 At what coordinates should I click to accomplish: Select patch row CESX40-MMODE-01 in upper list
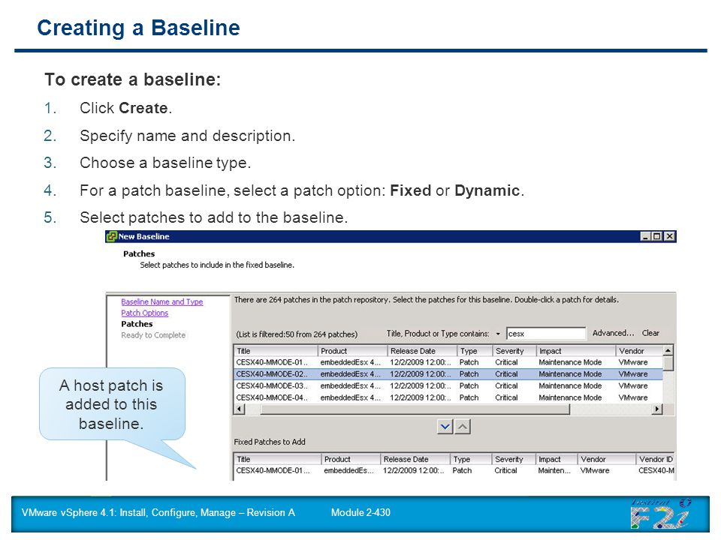(x=448, y=362)
